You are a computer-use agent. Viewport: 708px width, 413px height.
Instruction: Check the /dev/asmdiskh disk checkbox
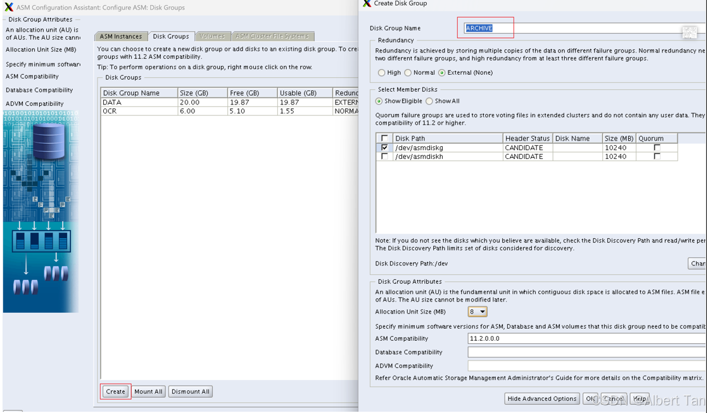pos(384,156)
